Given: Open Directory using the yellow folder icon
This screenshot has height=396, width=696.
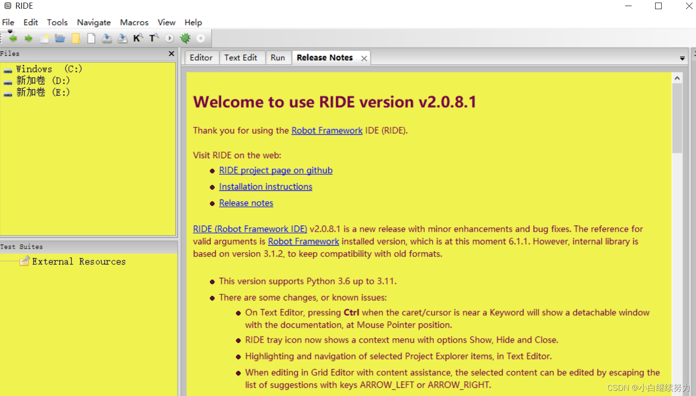Looking at the screenshot, I should coord(76,39).
